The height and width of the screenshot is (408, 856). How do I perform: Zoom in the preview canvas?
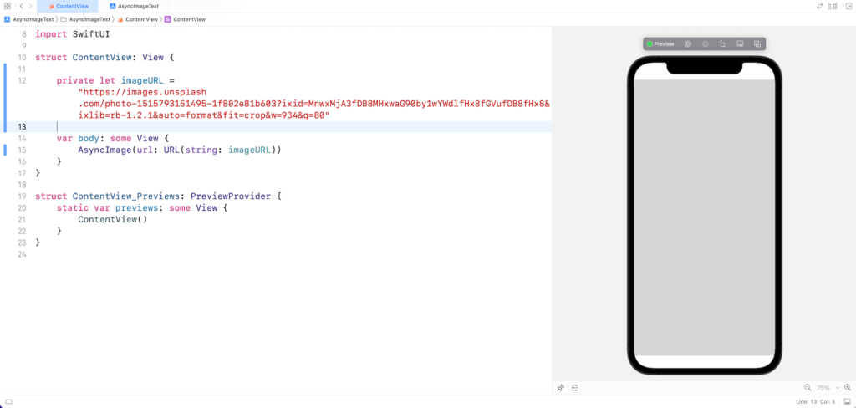coord(848,388)
